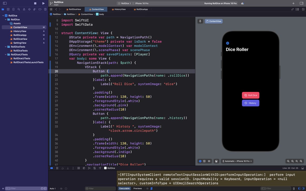Open the debug navigator
The width and height of the screenshot is (306, 191).
[34, 9]
